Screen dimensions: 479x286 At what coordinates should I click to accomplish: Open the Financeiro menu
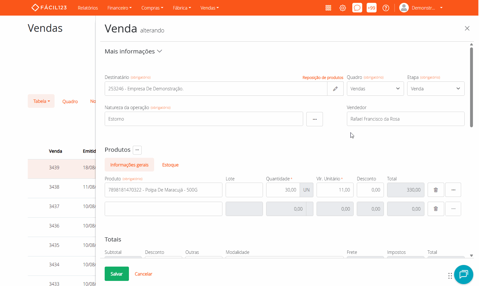[120, 8]
